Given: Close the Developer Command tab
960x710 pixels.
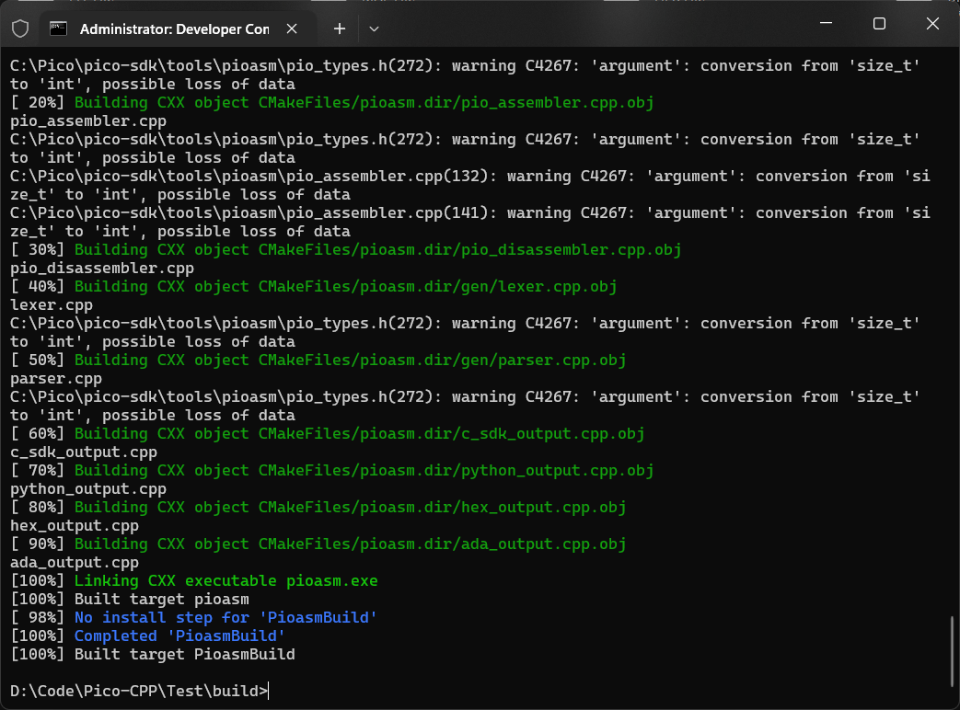Looking at the screenshot, I should pyautogui.click(x=292, y=29).
